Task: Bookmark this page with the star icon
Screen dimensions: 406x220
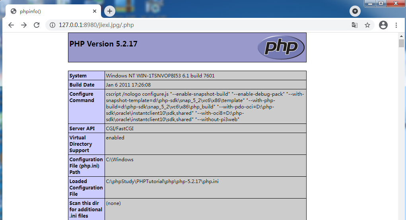Action: coord(367,25)
